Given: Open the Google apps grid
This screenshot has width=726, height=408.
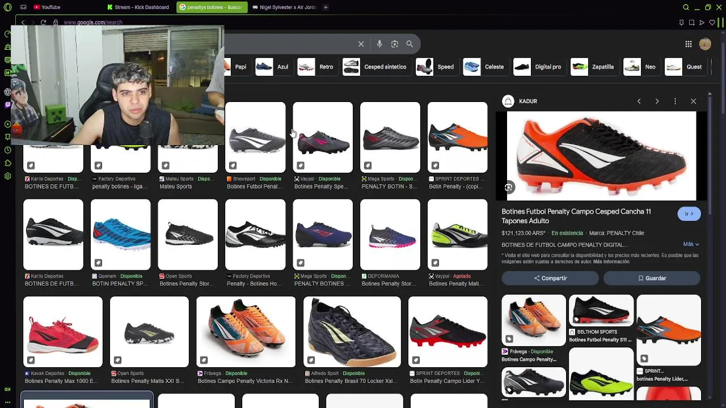Looking at the screenshot, I should point(688,44).
